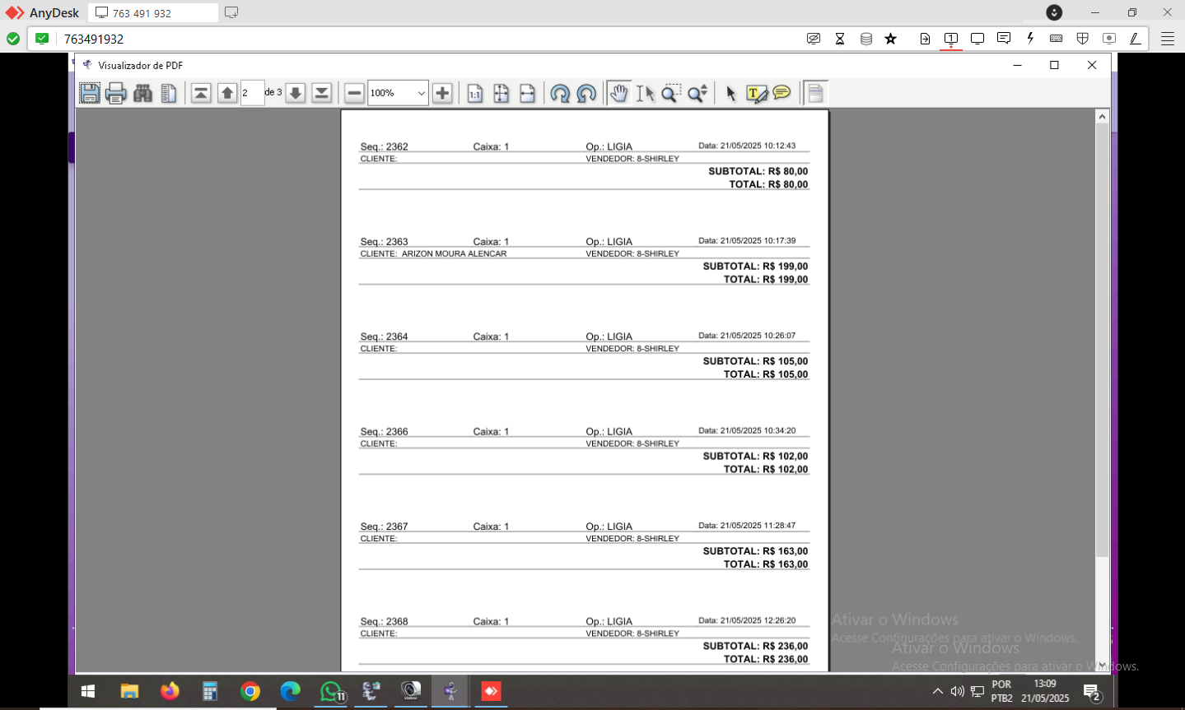Jump to the last page
This screenshot has width=1185, height=710.
tap(322, 93)
